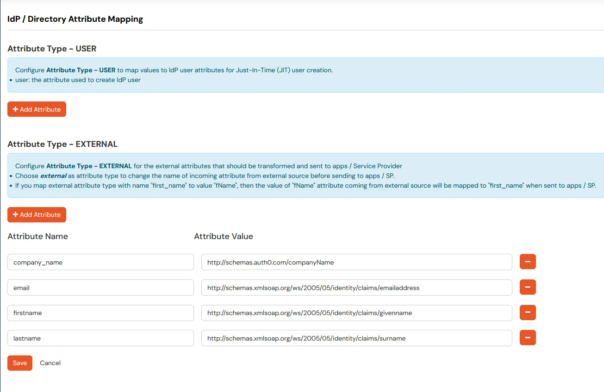Remove the lastname attribute row
604x392 pixels.
[x=527, y=337]
